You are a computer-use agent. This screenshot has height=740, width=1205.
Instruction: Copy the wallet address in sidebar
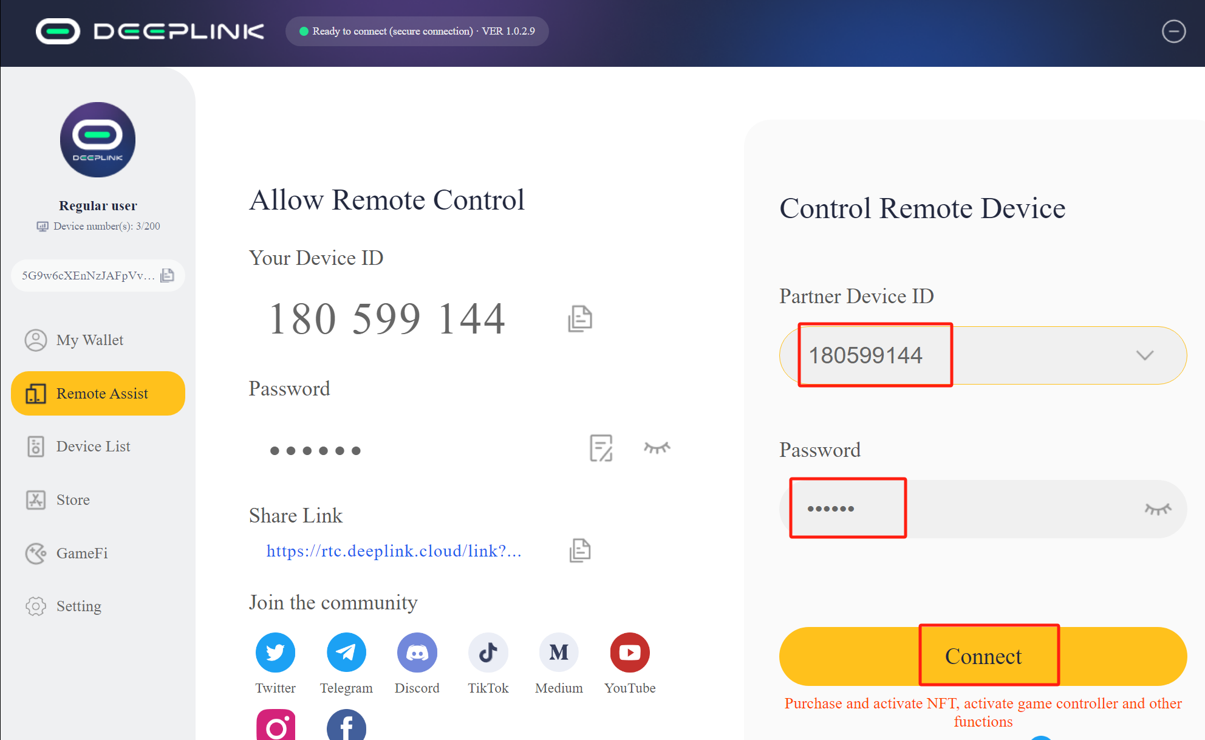tap(167, 275)
